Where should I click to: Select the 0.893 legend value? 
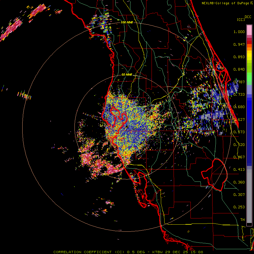(x=239, y=57)
